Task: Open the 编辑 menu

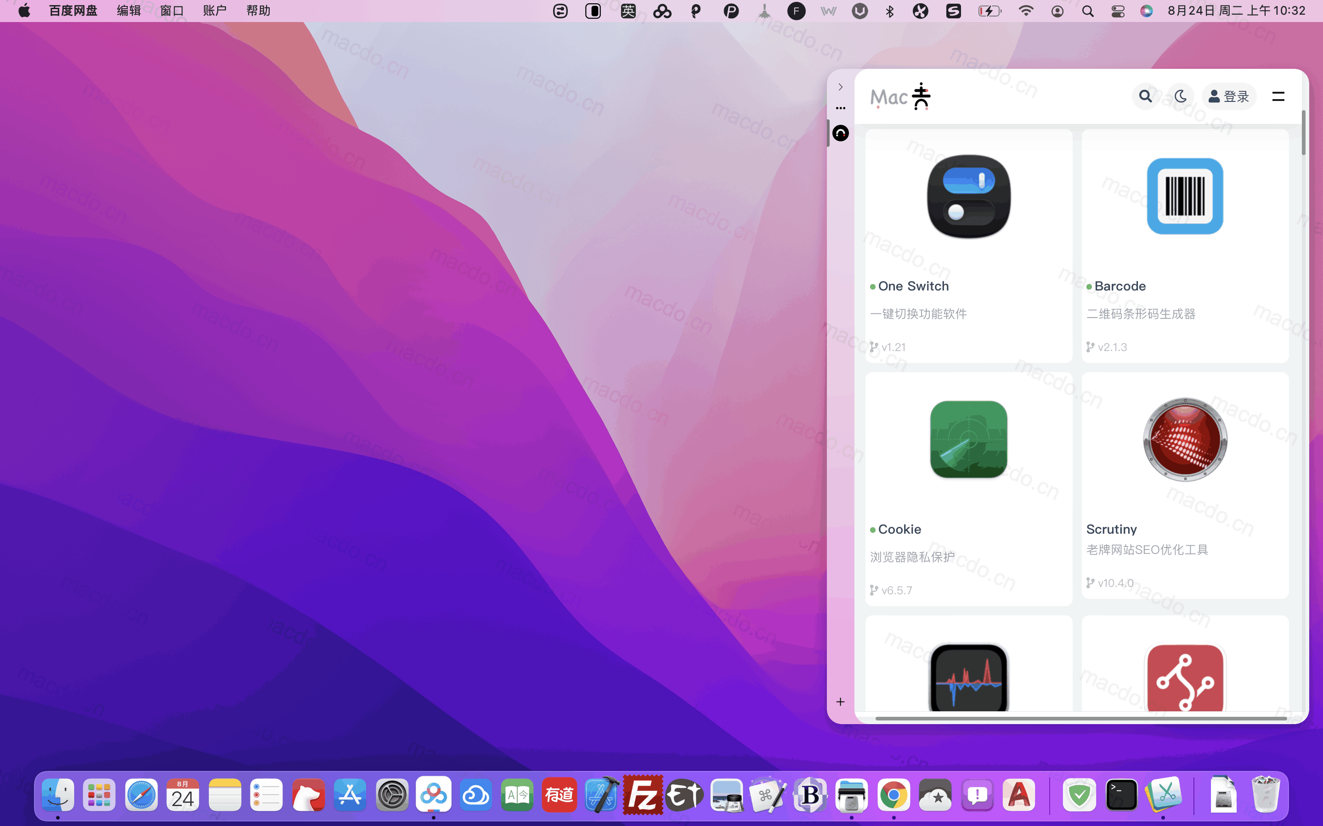Action: pyautogui.click(x=129, y=11)
